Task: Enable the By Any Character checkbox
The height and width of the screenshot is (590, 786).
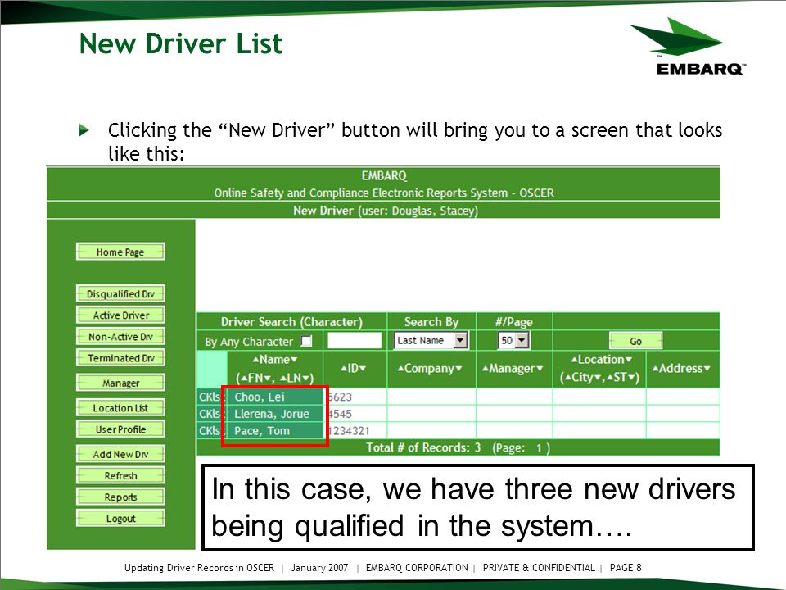Action: [x=306, y=341]
